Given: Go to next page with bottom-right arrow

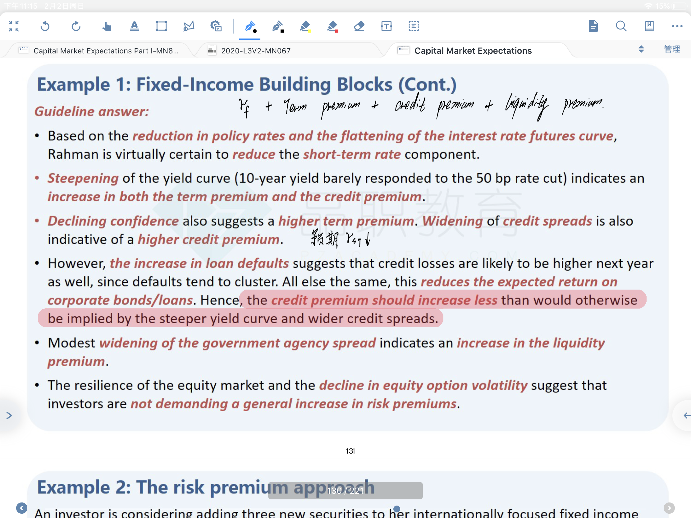Looking at the screenshot, I should pos(669,508).
